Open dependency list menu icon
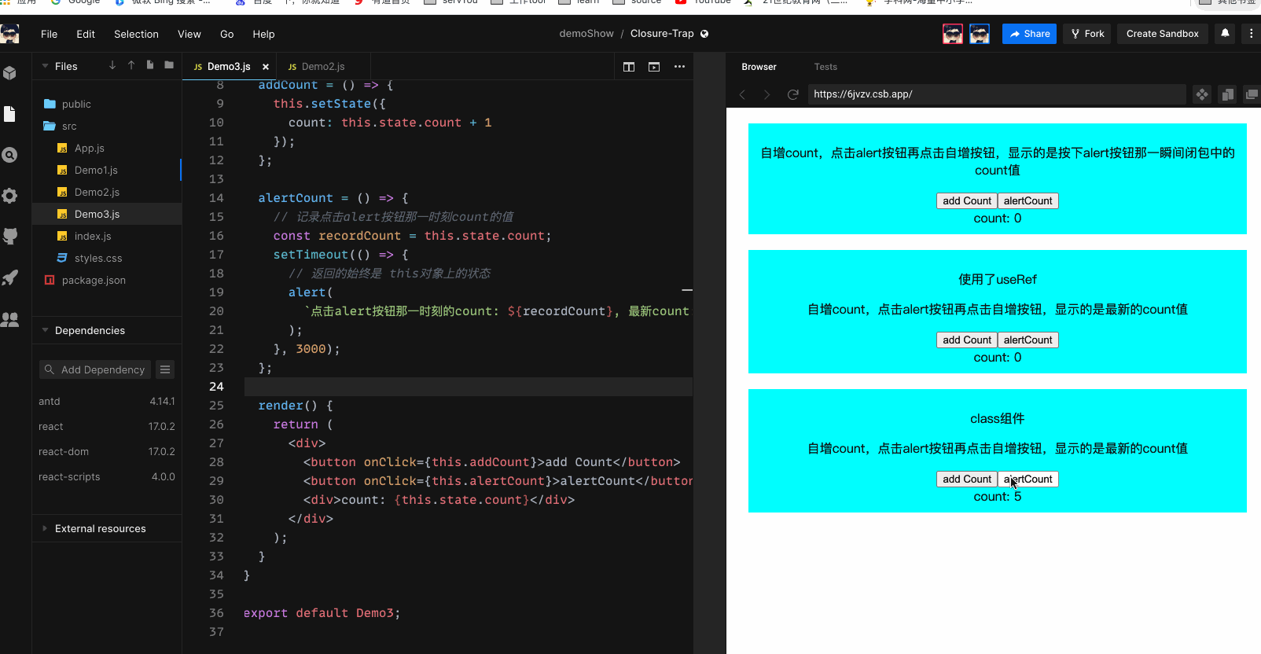Viewport: 1261px width, 654px height. 165,369
